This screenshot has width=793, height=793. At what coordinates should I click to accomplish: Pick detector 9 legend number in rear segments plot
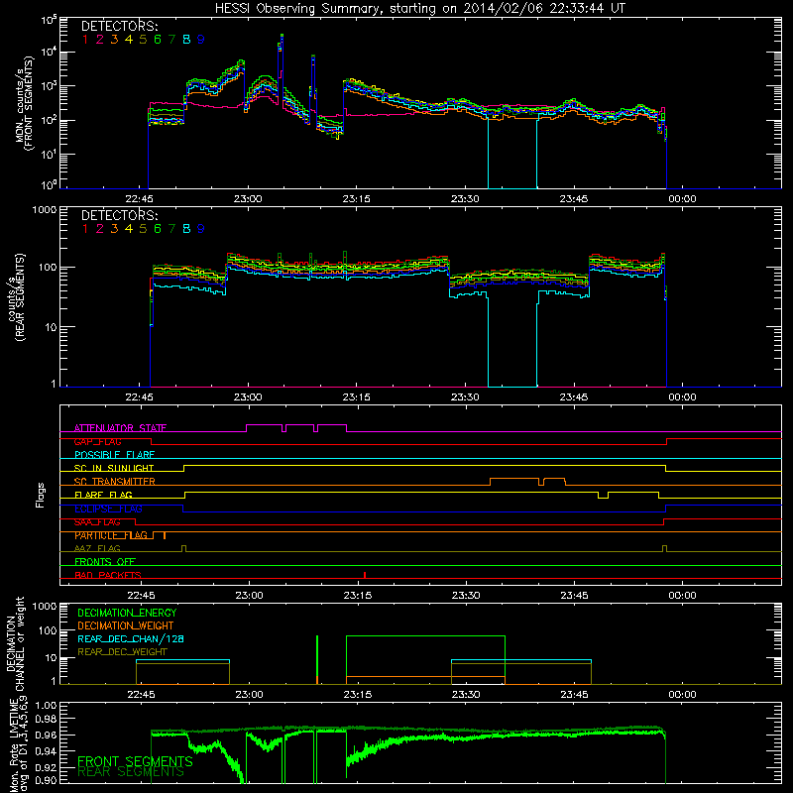[201, 229]
